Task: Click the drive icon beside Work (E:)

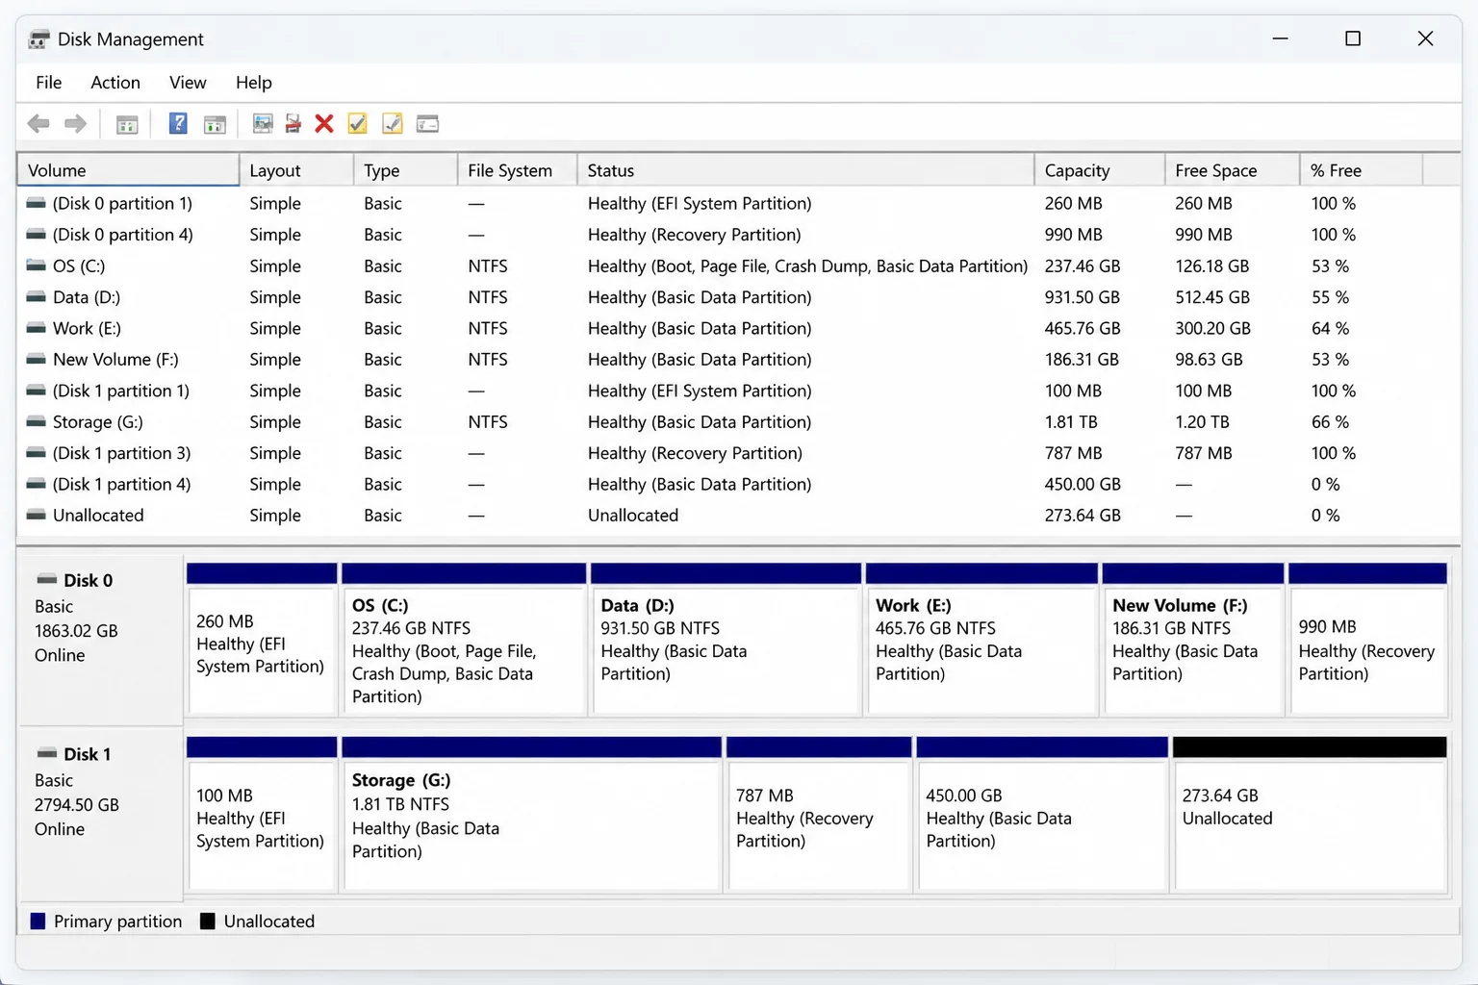Action: 36,328
